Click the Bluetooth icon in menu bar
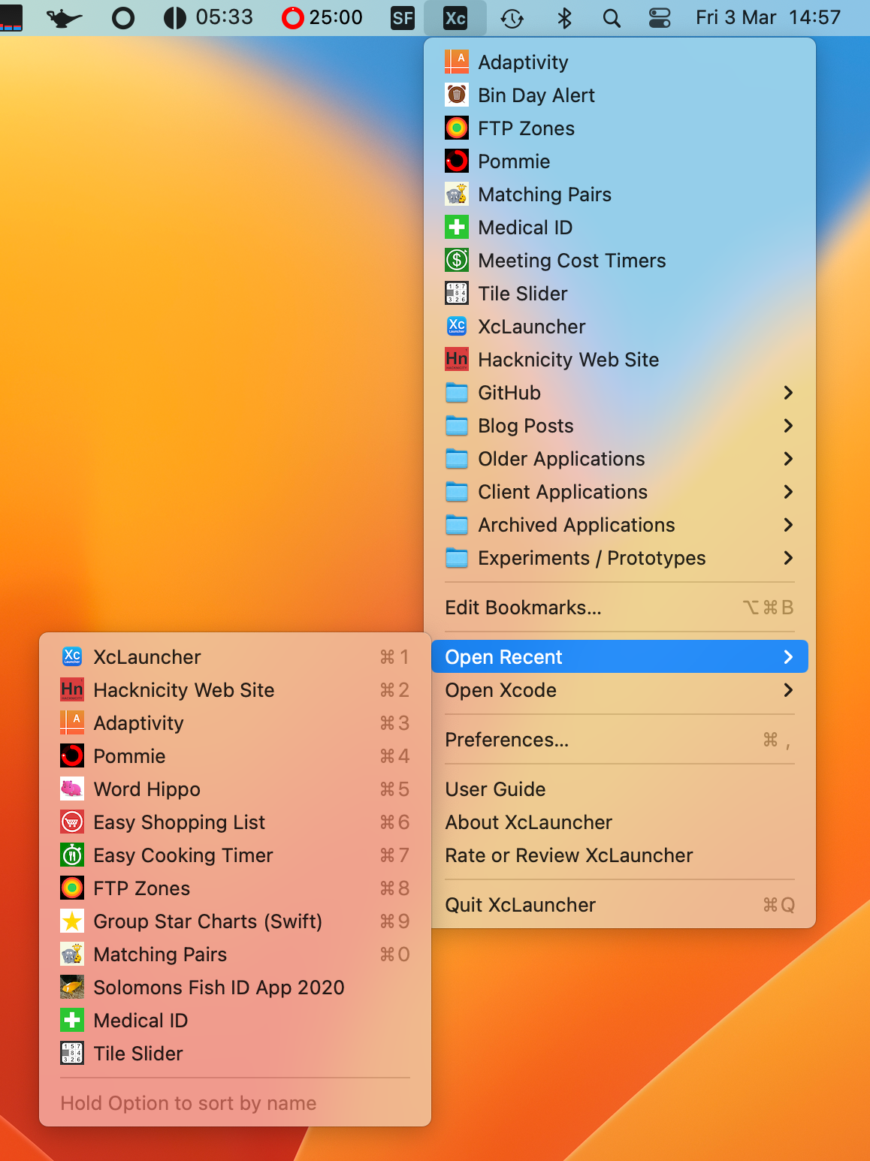The height and width of the screenshot is (1161, 870). coord(564,18)
